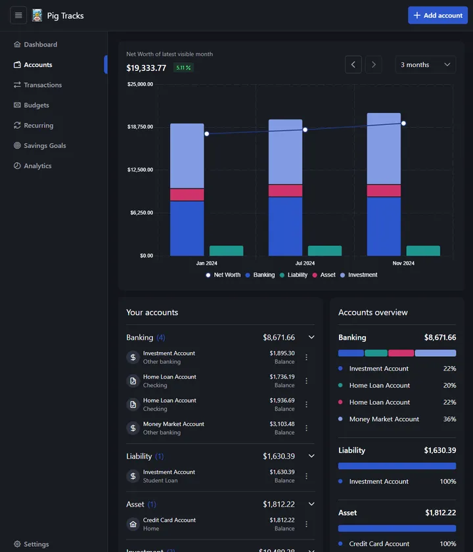Navigate to Savings Goals page
Viewport: 473px width, 552px height.
[45, 145]
